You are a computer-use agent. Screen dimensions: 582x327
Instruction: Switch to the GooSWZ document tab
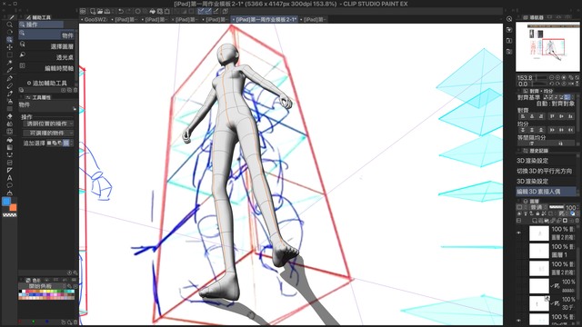tap(95, 19)
